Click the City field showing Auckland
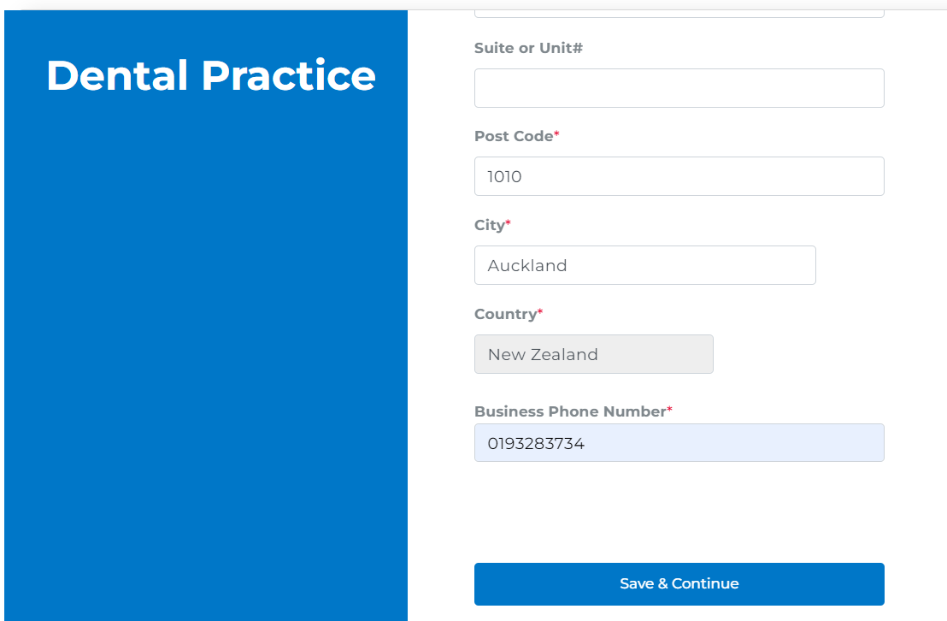The height and width of the screenshot is (621, 947). pos(644,265)
